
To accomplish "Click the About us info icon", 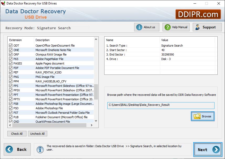I will click(x=139, y=27).
